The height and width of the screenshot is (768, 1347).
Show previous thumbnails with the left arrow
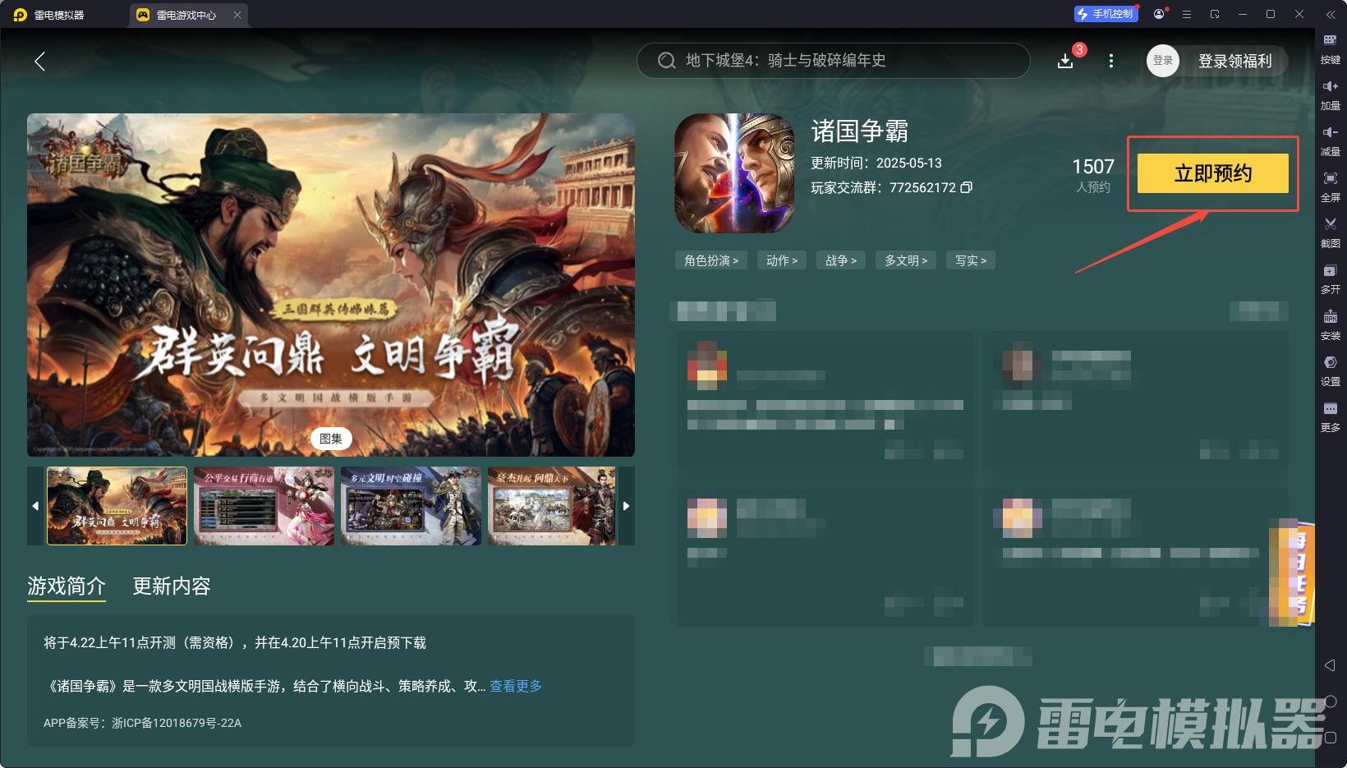pos(35,506)
